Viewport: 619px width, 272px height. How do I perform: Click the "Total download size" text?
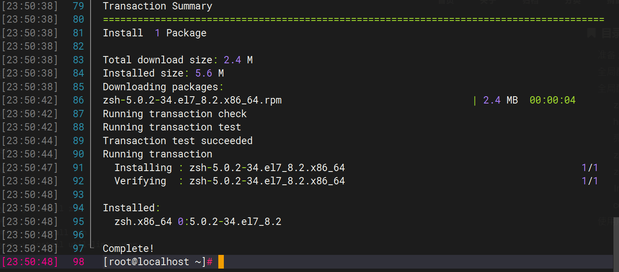(157, 60)
